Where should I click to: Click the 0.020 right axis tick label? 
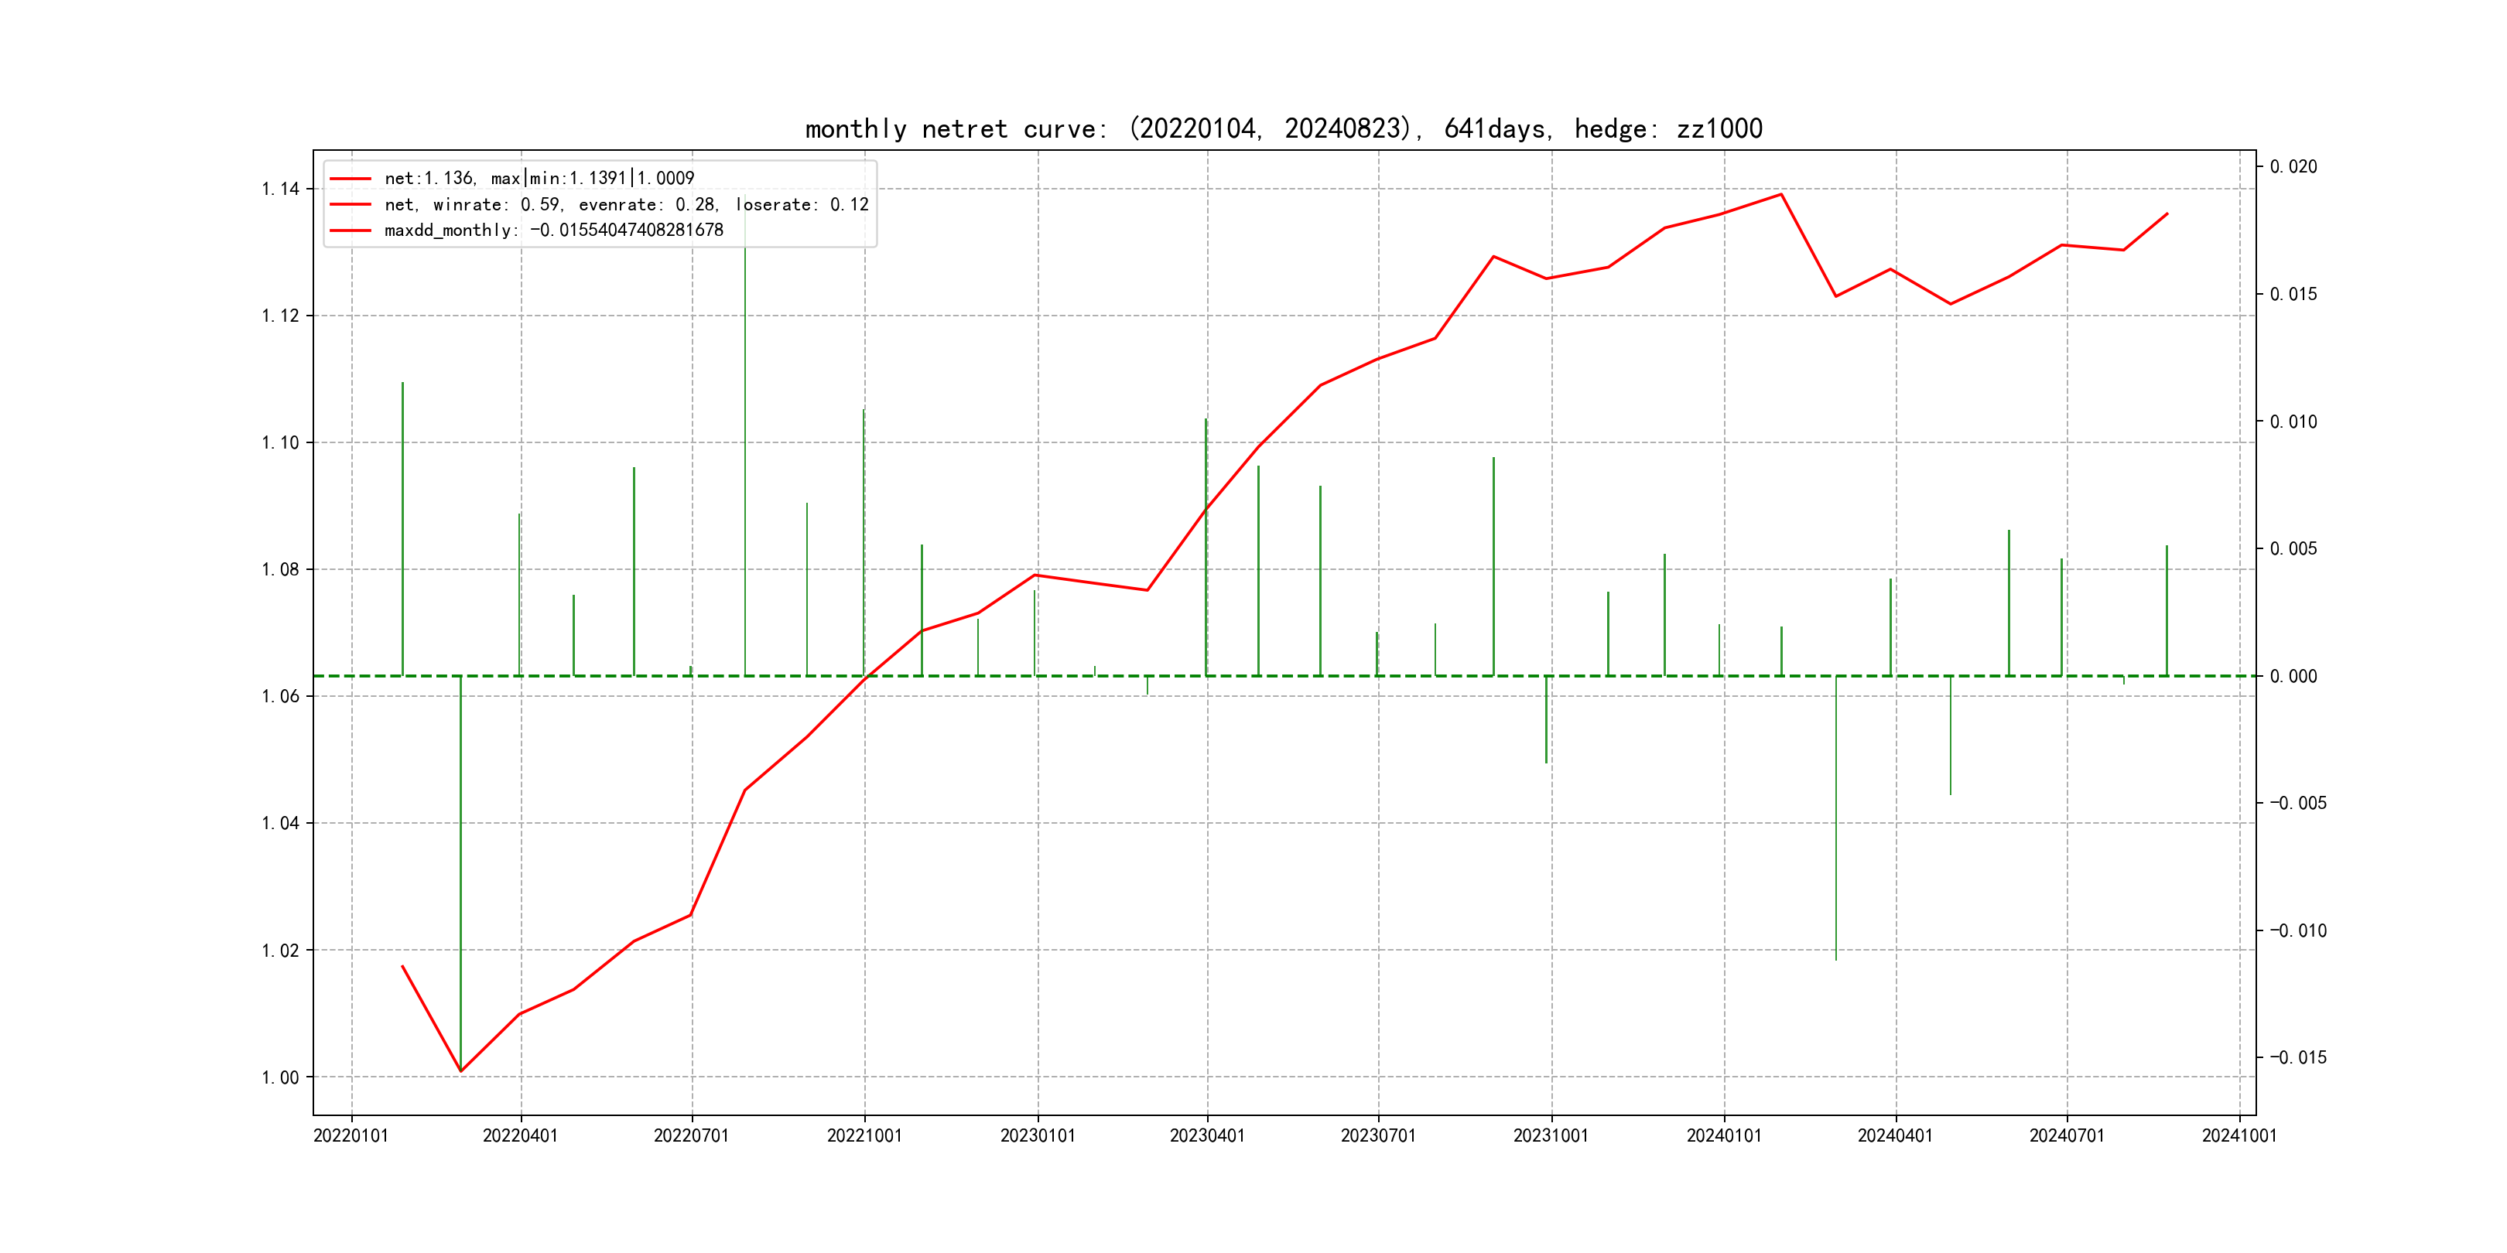pyautogui.click(x=2294, y=166)
